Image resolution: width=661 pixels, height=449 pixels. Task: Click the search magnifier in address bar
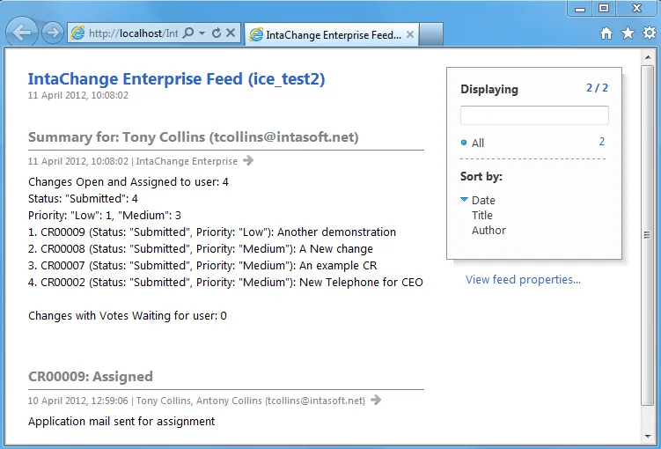click(188, 33)
